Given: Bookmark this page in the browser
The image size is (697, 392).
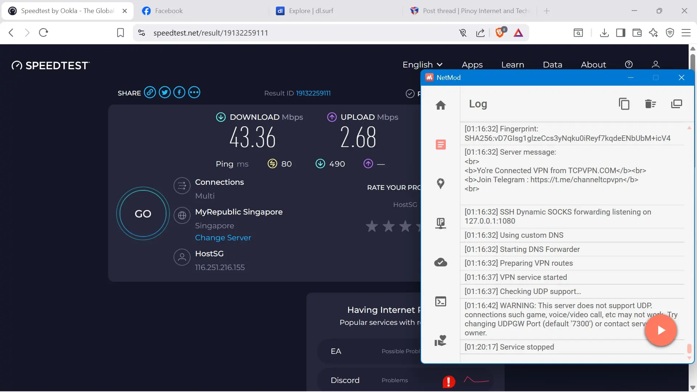Looking at the screenshot, I should coord(121,33).
